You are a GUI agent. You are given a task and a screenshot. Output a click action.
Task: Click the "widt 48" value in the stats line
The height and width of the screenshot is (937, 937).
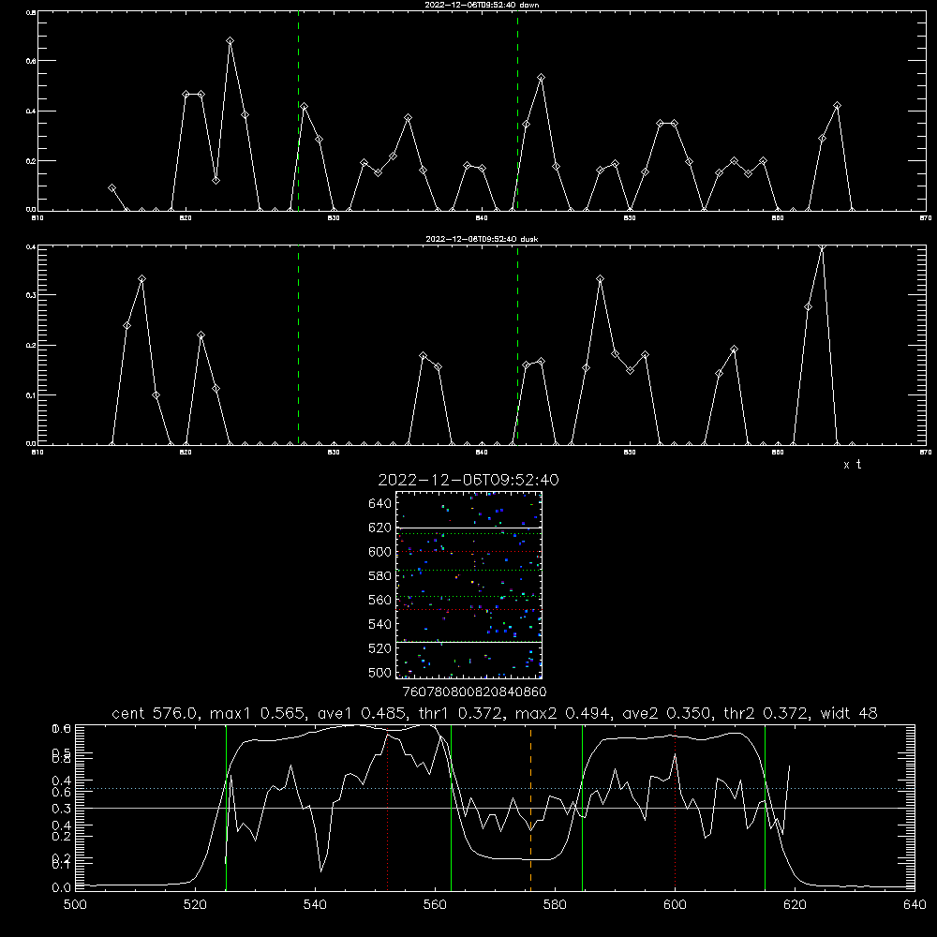pyautogui.click(x=849, y=713)
